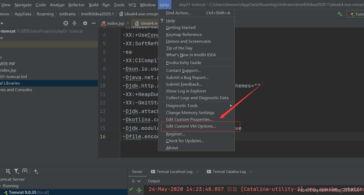
Task: Click the green Build Project hammer icon
Action: click(x=340, y=14)
